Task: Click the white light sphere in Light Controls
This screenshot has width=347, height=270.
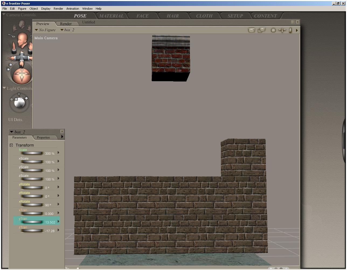Action: coord(19,103)
